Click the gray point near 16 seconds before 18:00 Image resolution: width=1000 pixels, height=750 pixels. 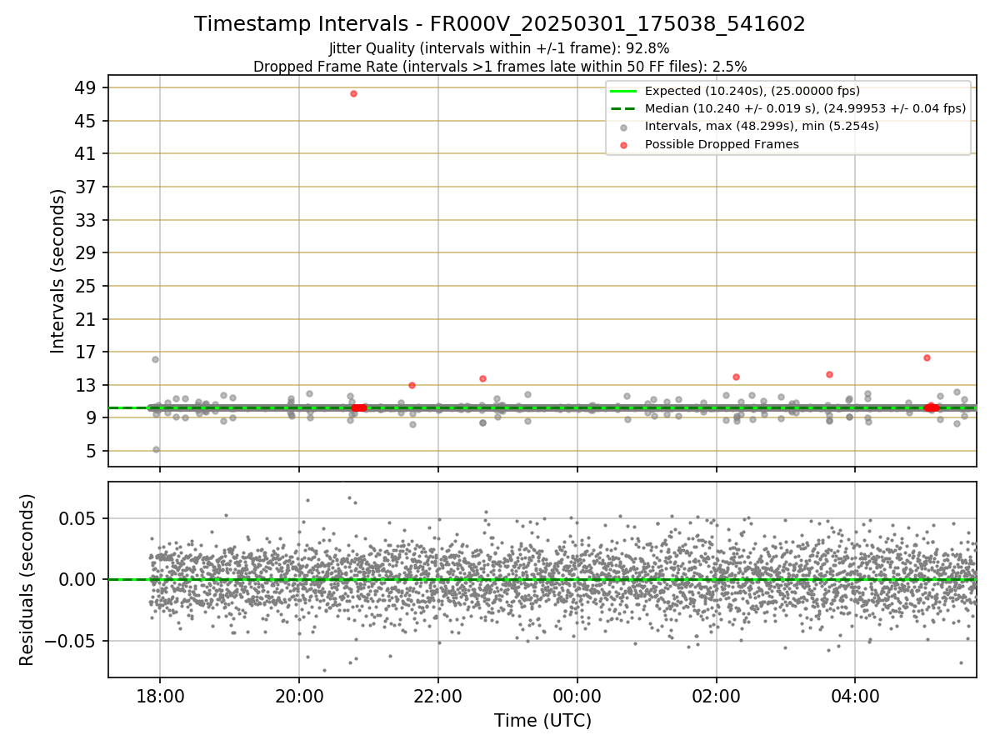pyautogui.click(x=155, y=359)
